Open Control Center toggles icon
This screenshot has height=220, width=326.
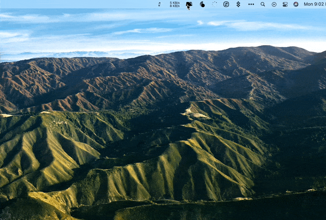[285, 5]
